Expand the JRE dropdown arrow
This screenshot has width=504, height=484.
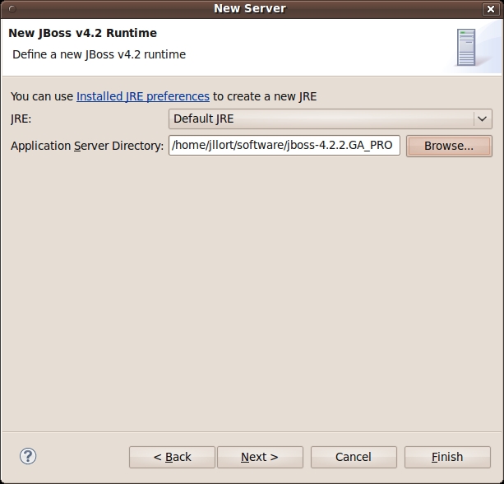tap(482, 119)
